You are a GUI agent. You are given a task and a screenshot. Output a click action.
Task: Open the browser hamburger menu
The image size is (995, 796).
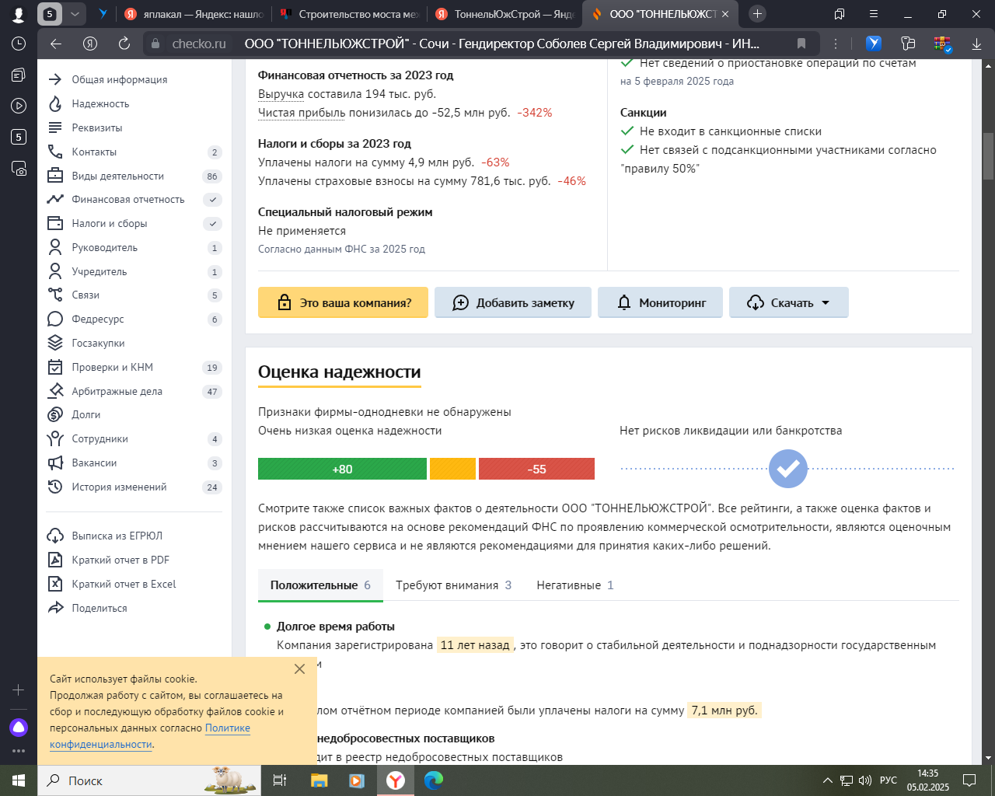coord(874,14)
